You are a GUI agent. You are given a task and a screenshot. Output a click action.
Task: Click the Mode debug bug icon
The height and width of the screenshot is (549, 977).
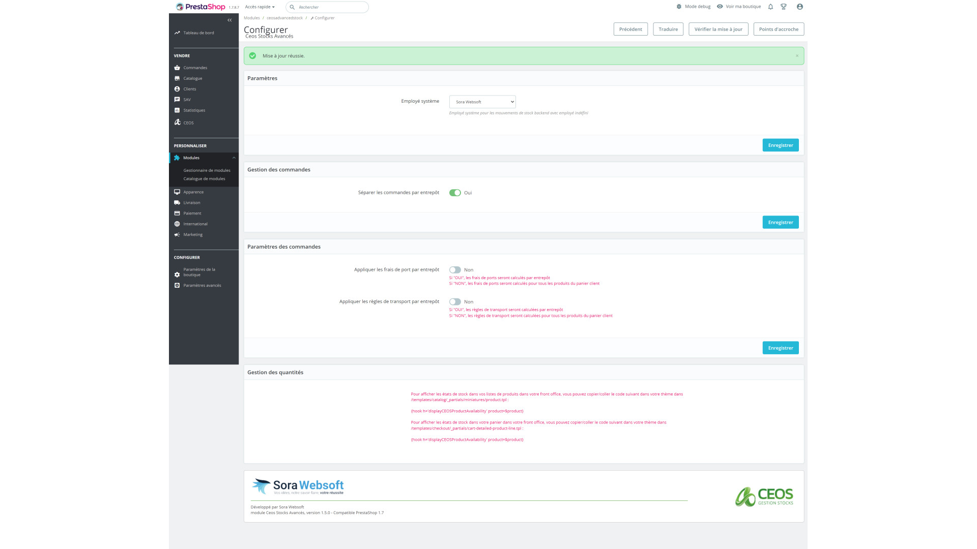click(x=679, y=7)
